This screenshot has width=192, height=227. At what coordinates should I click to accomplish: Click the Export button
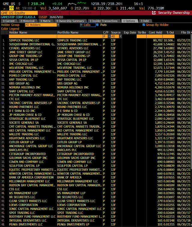pyautogui.click(x=54, y=13)
